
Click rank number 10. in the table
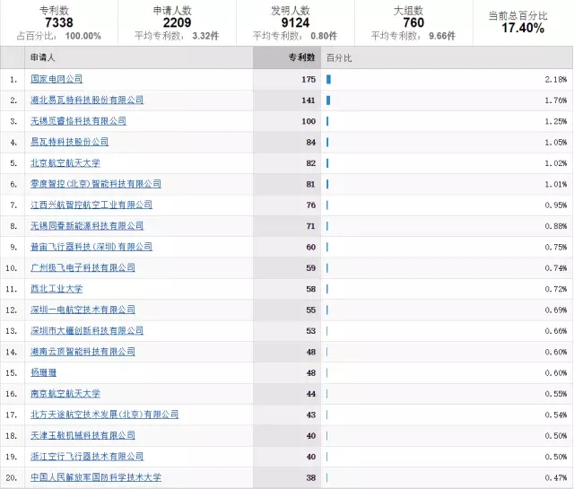point(12,268)
